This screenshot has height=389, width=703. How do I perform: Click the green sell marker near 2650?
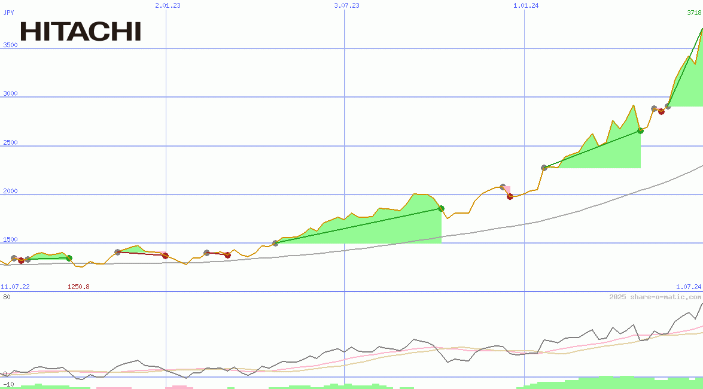click(x=640, y=130)
